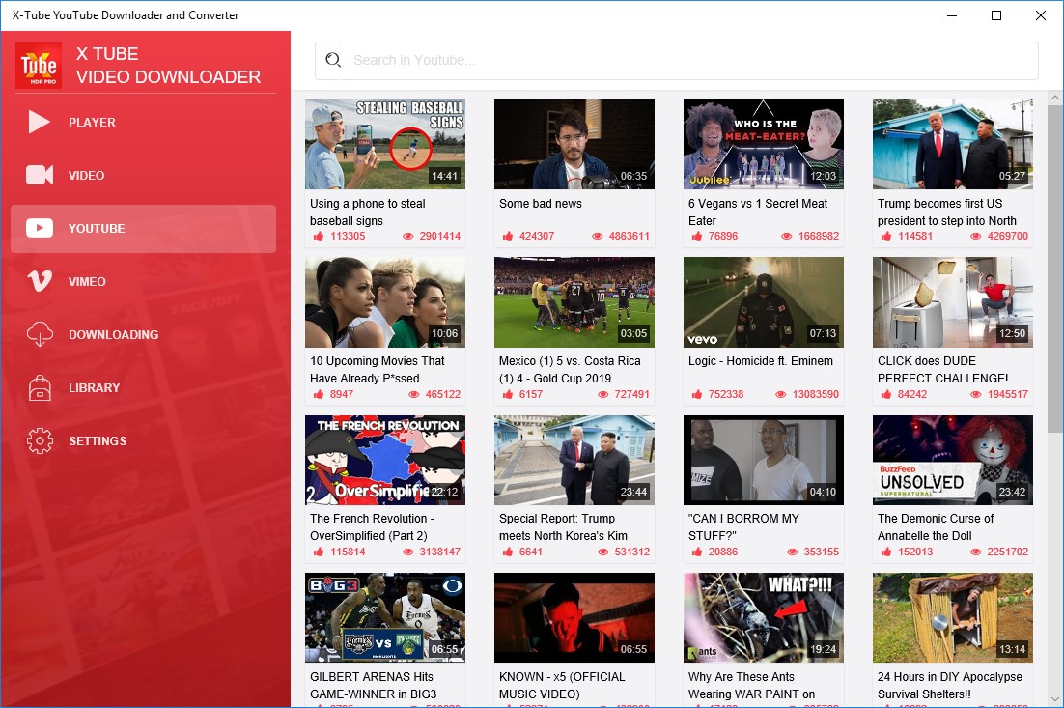Image resolution: width=1064 pixels, height=708 pixels.
Task: Open The French Revolution OverSimplified thumbnail
Action: pyautogui.click(x=384, y=460)
